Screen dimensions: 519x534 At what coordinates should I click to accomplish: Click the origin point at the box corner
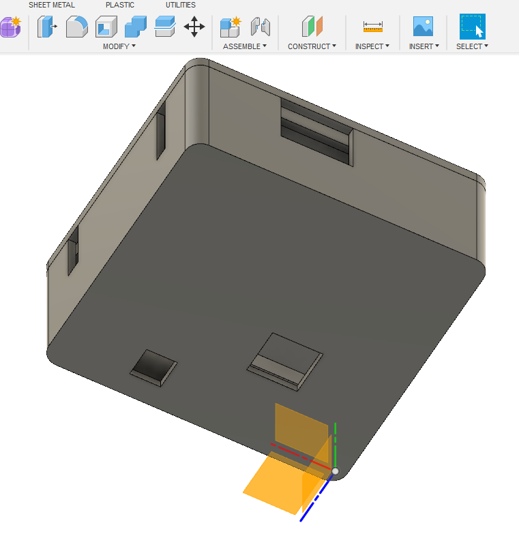(335, 471)
